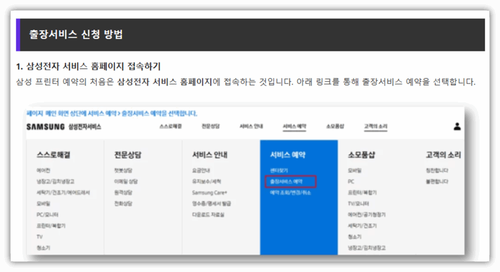This screenshot has width=500, height=272.
Task: Choose 에어컨 under 스스로해결
Action: (43, 171)
